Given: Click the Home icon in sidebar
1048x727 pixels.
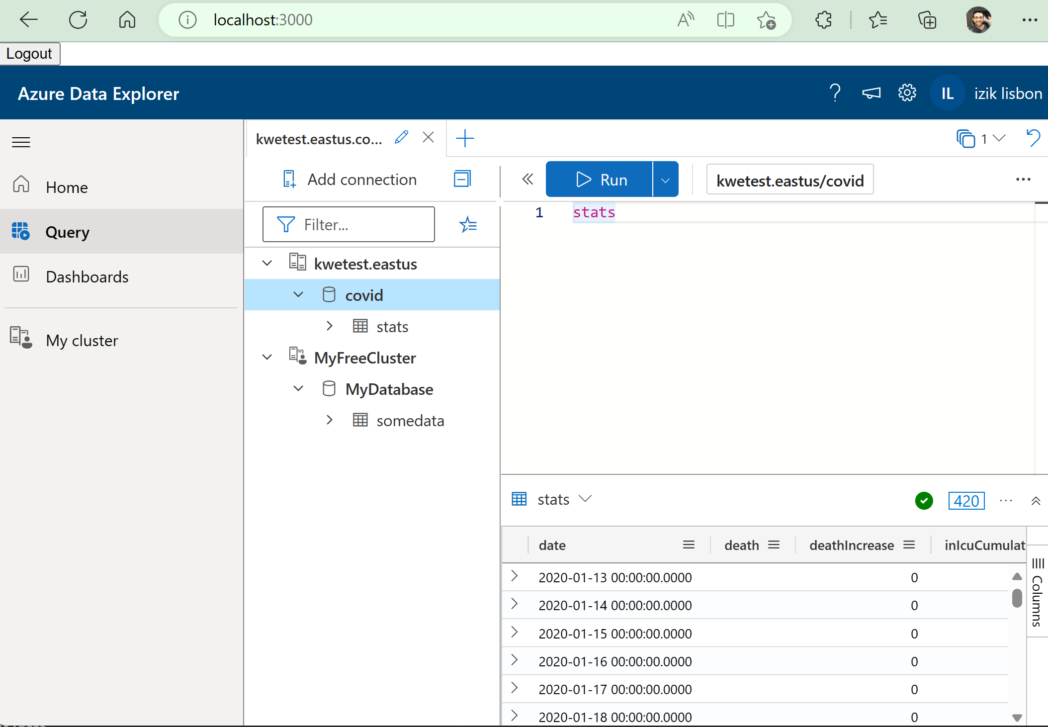Looking at the screenshot, I should tap(21, 186).
